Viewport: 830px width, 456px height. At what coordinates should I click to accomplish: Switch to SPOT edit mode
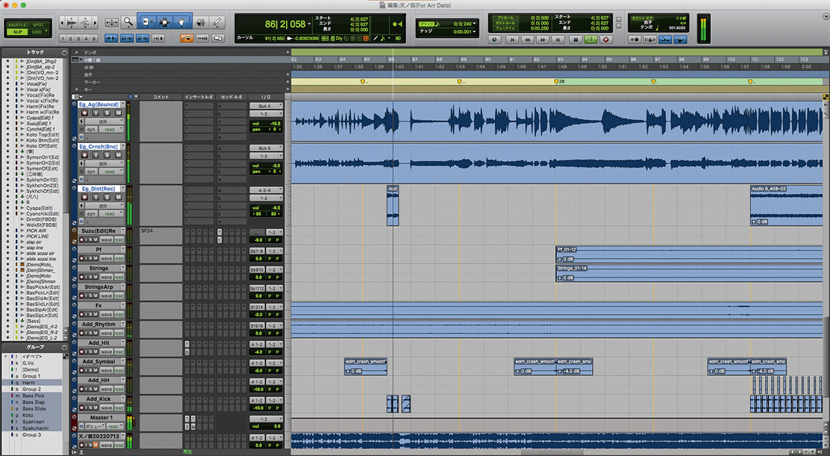pyautogui.click(x=38, y=25)
